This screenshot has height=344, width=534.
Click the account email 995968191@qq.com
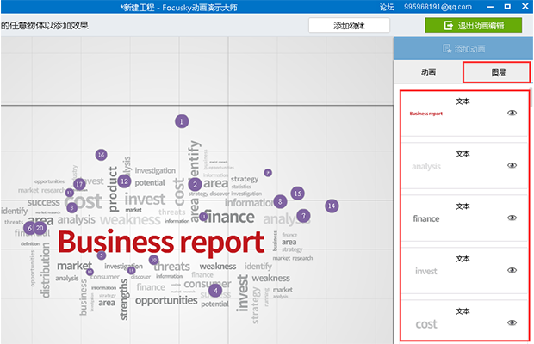point(438,7)
